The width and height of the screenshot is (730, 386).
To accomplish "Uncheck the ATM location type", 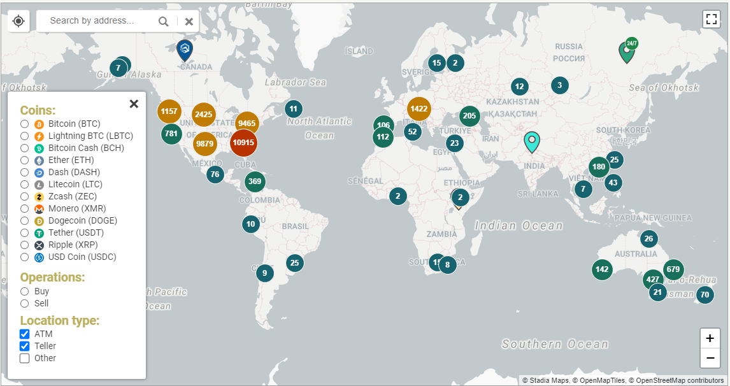I will [25, 334].
